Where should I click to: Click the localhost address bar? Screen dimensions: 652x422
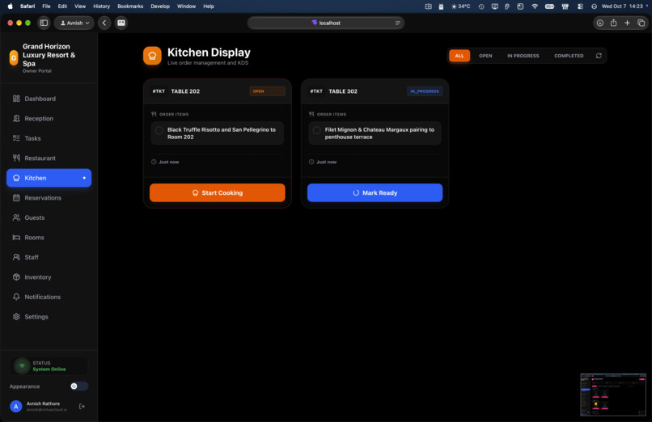(x=325, y=23)
